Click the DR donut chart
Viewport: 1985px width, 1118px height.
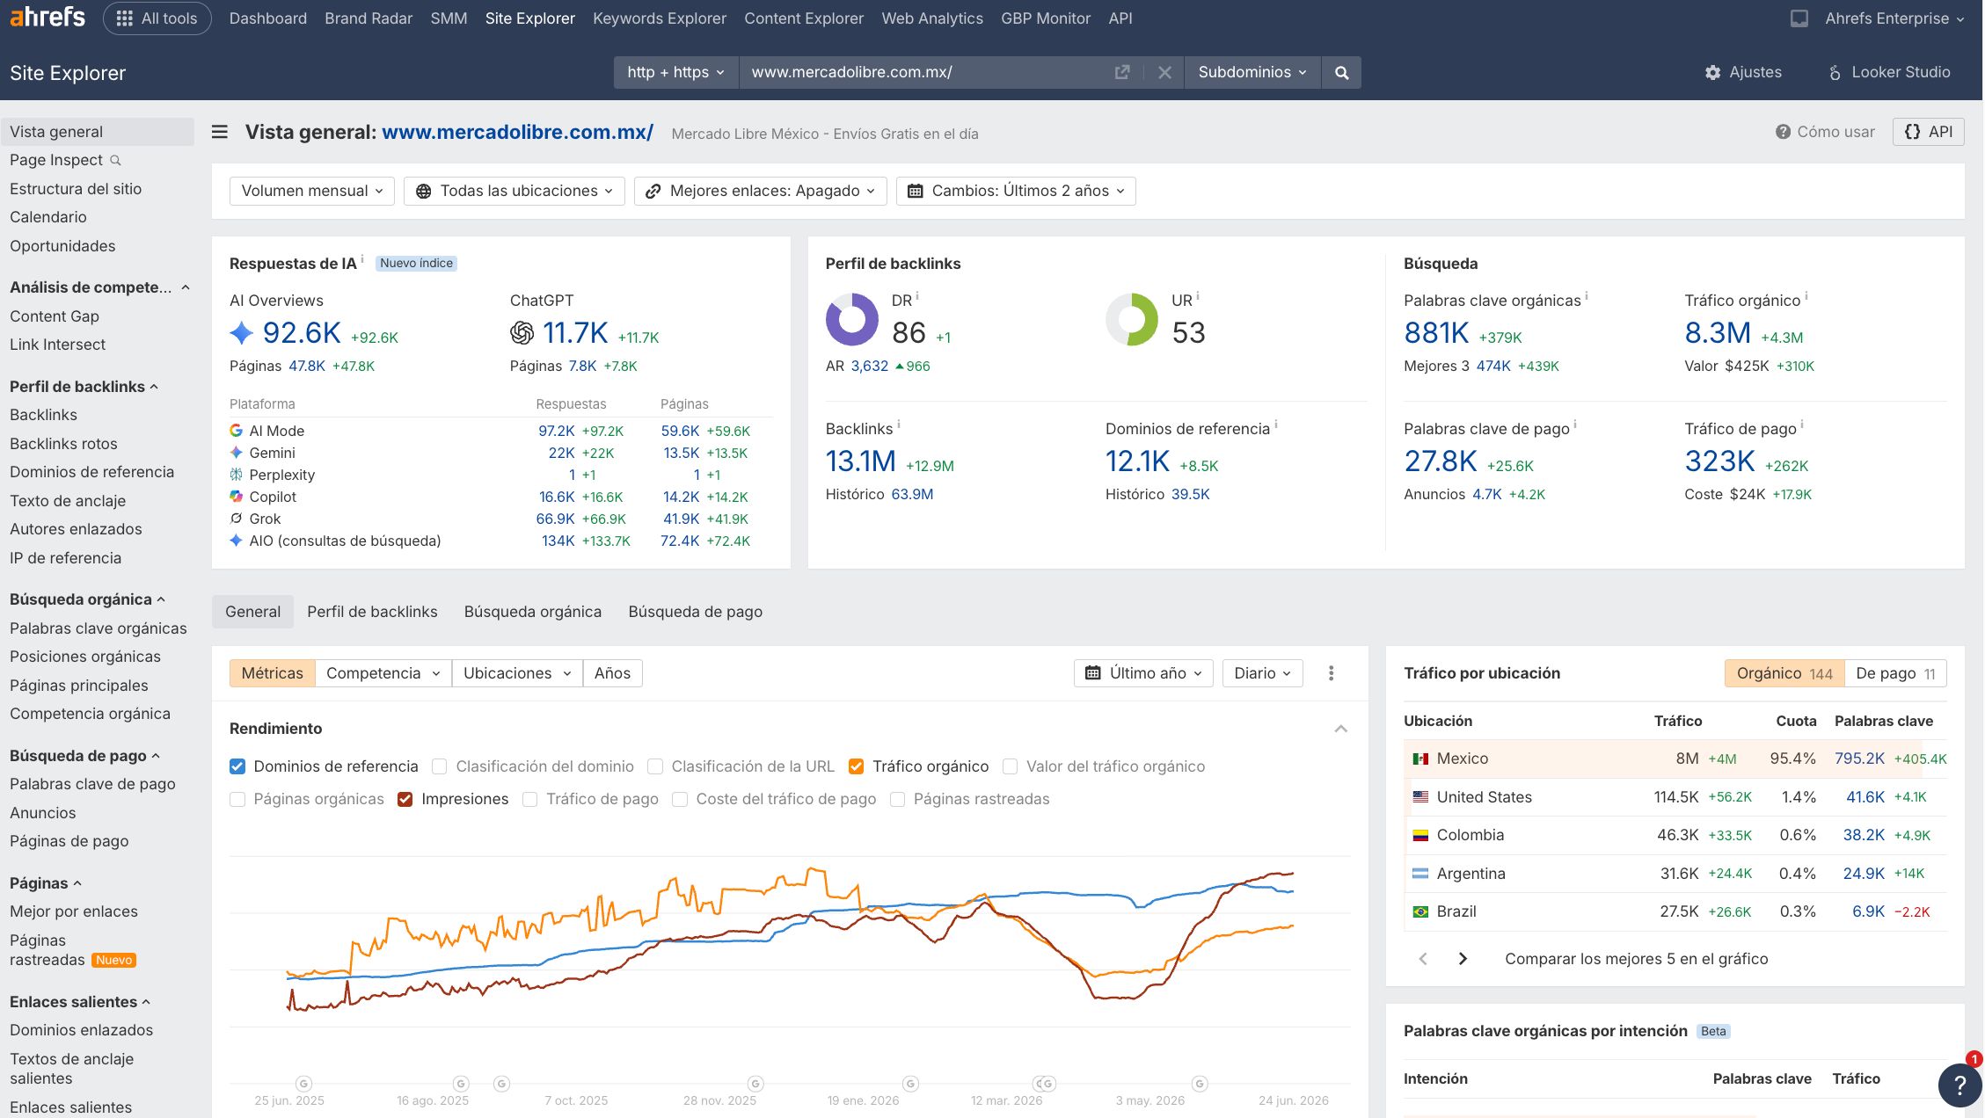click(851, 319)
